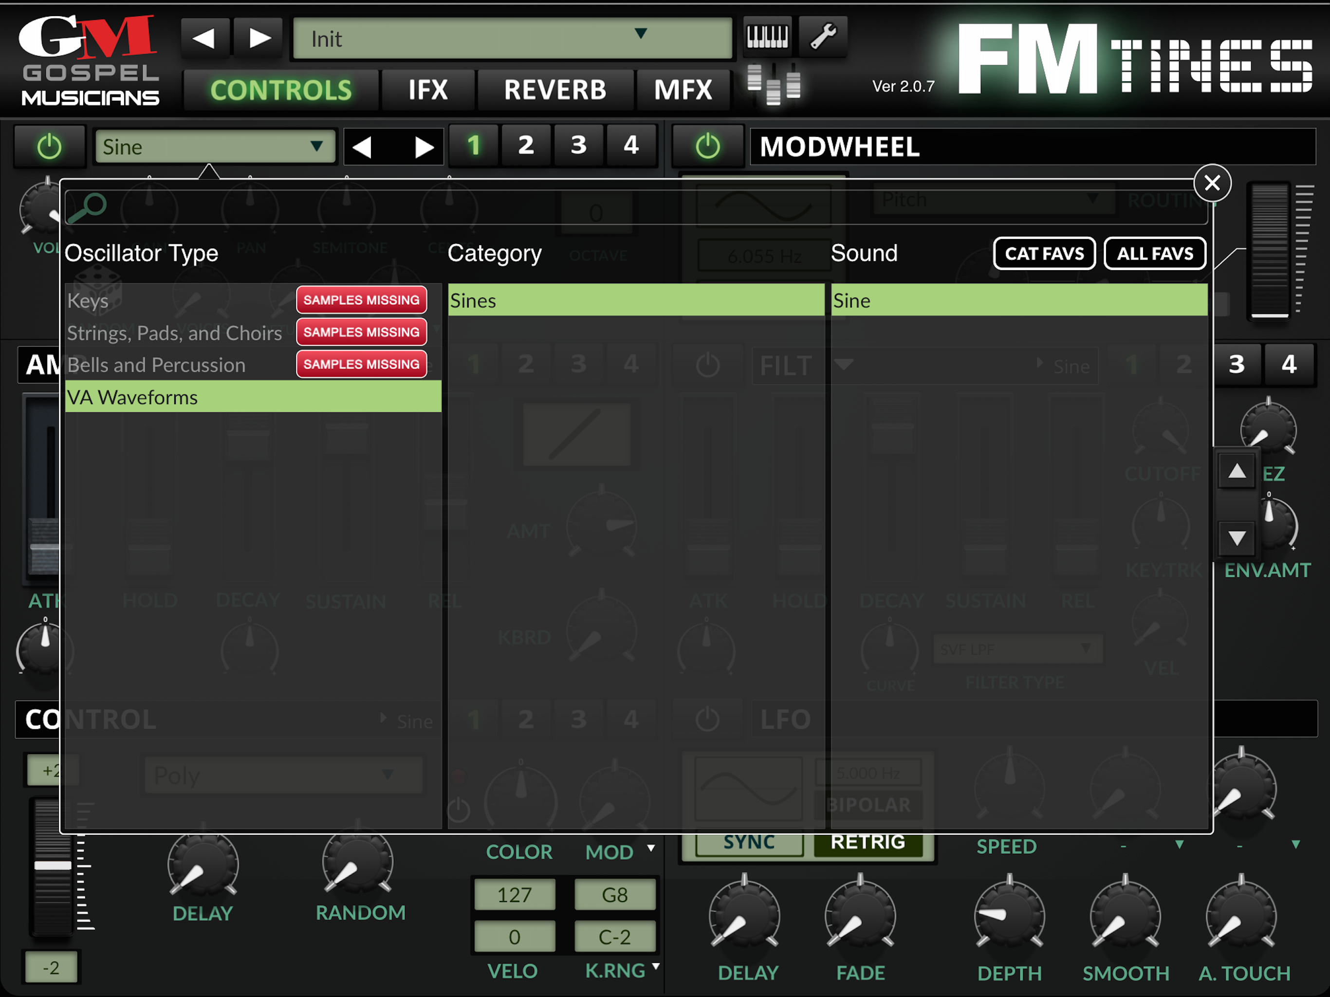
Task: Click the velocity low value 0
Action: (x=514, y=936)
